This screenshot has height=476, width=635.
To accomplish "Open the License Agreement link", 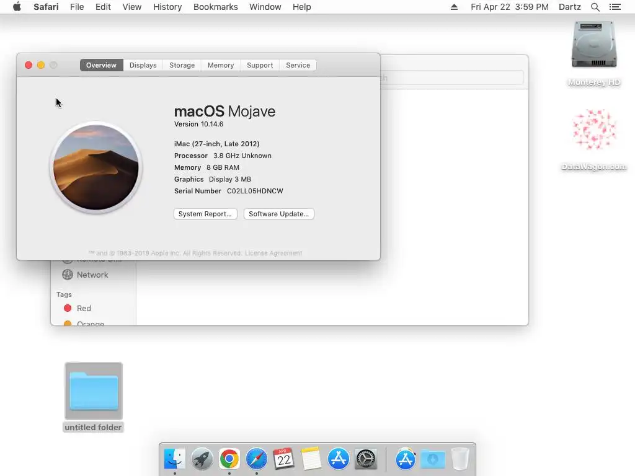I will pyautogui.click(x=273, y=253).
